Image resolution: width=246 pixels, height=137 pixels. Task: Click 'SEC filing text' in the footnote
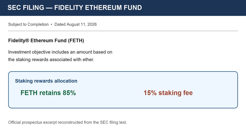coord(113,122)
